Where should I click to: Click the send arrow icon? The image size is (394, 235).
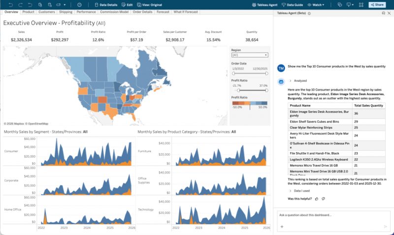click(386, 227)
